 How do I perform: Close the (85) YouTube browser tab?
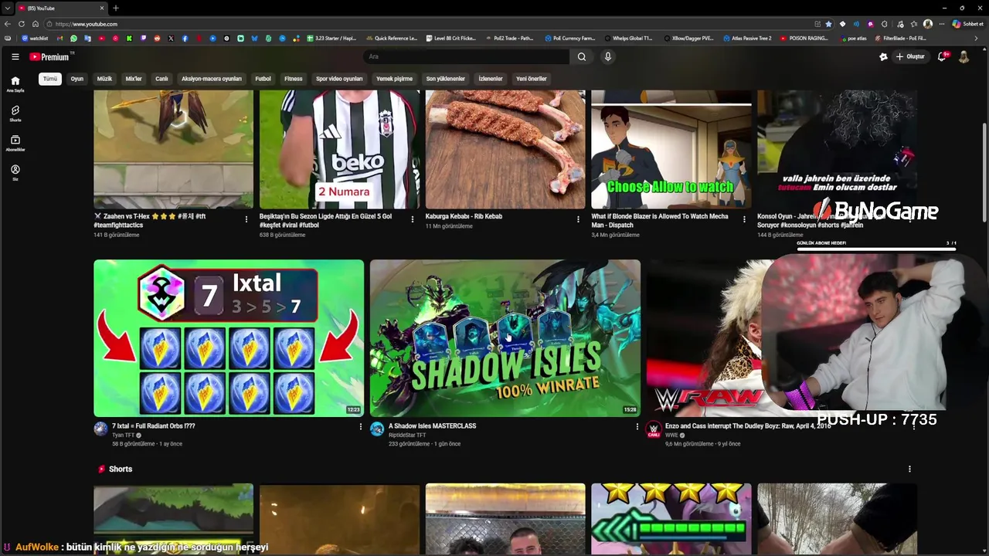(102, 8)
